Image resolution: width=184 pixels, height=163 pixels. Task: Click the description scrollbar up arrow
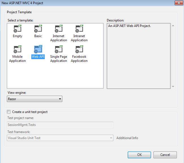pyautogui.click(x=173, y=26)
